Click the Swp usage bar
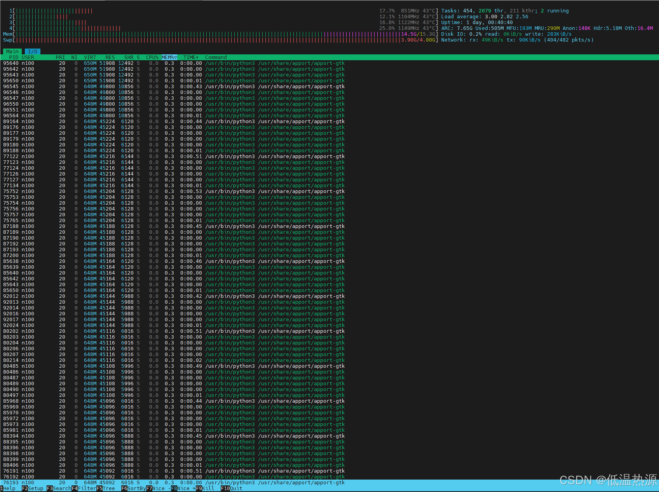Screen dimensions: 659x492 tap(221, 40)
